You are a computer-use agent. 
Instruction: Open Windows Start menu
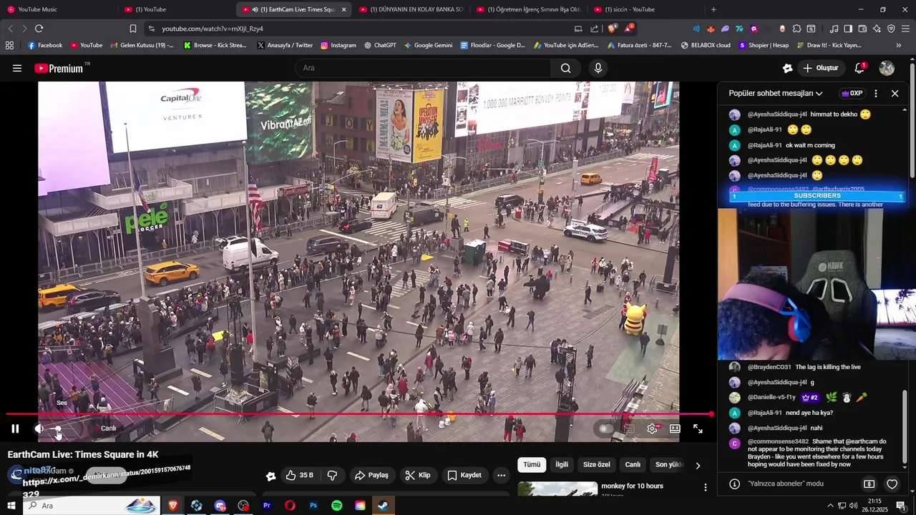[11, 506]
